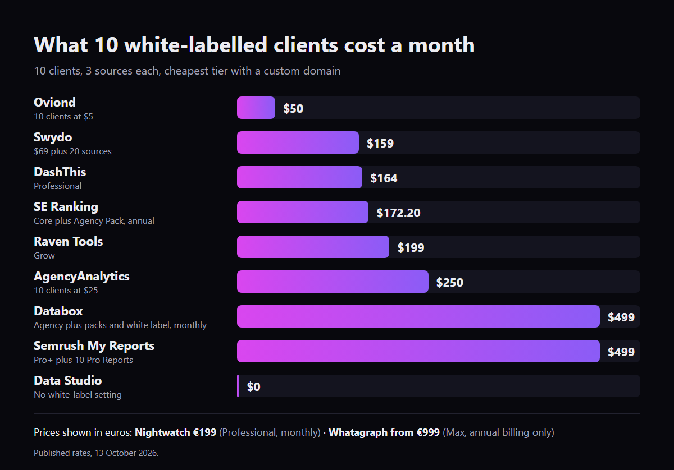Click the Swydo bar in the chart
Screen dimensions: 674x470
pos(298,142)
